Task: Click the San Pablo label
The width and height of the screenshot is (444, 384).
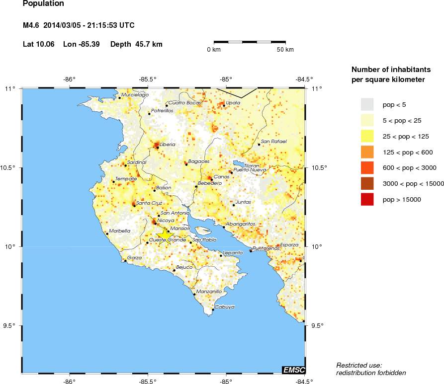Action: click(204, 239)
